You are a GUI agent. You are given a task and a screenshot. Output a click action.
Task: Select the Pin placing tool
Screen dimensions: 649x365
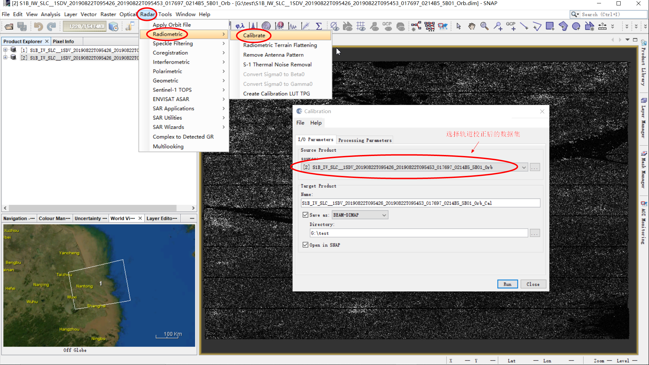498,26
